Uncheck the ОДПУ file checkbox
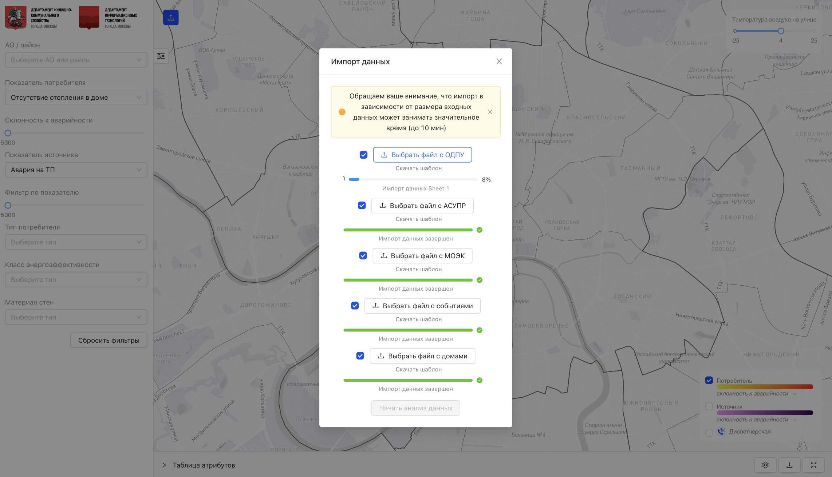This screenshot has width=832, height=477. (x=363, y=155)
